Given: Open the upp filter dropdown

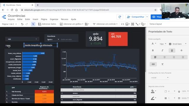Looking at the screenshot, I should (22, 39).
